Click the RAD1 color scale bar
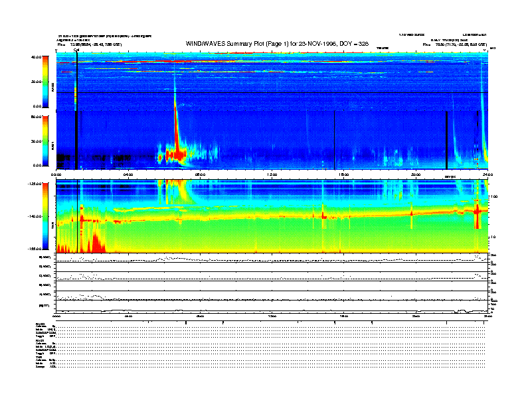Viewport: 526px width, 406px height. coord(45,141)
